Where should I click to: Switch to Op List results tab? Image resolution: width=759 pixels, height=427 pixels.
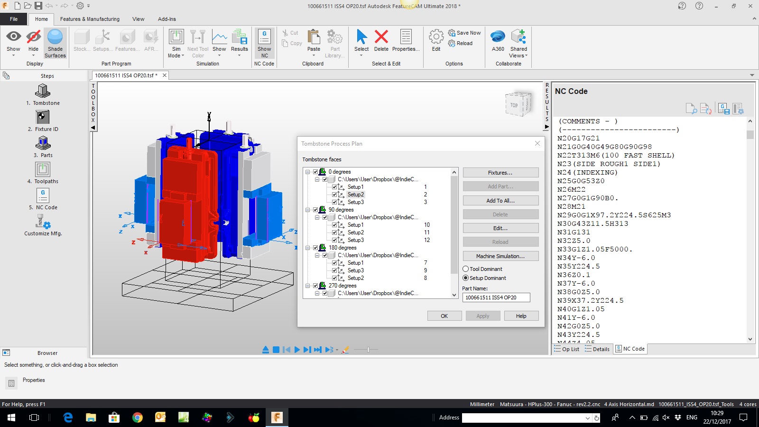click(x=566, y=349)
